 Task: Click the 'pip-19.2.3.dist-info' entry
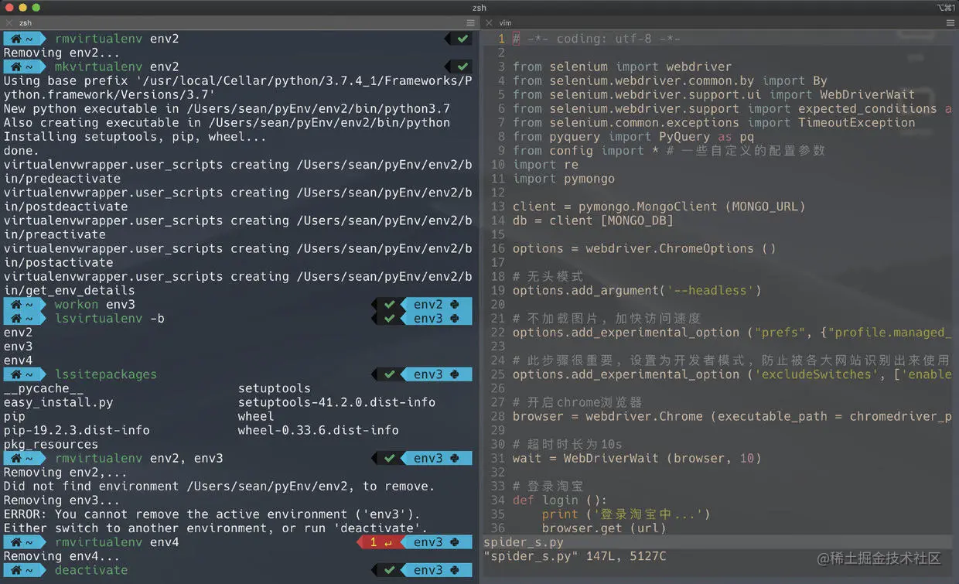coord(77,430)
